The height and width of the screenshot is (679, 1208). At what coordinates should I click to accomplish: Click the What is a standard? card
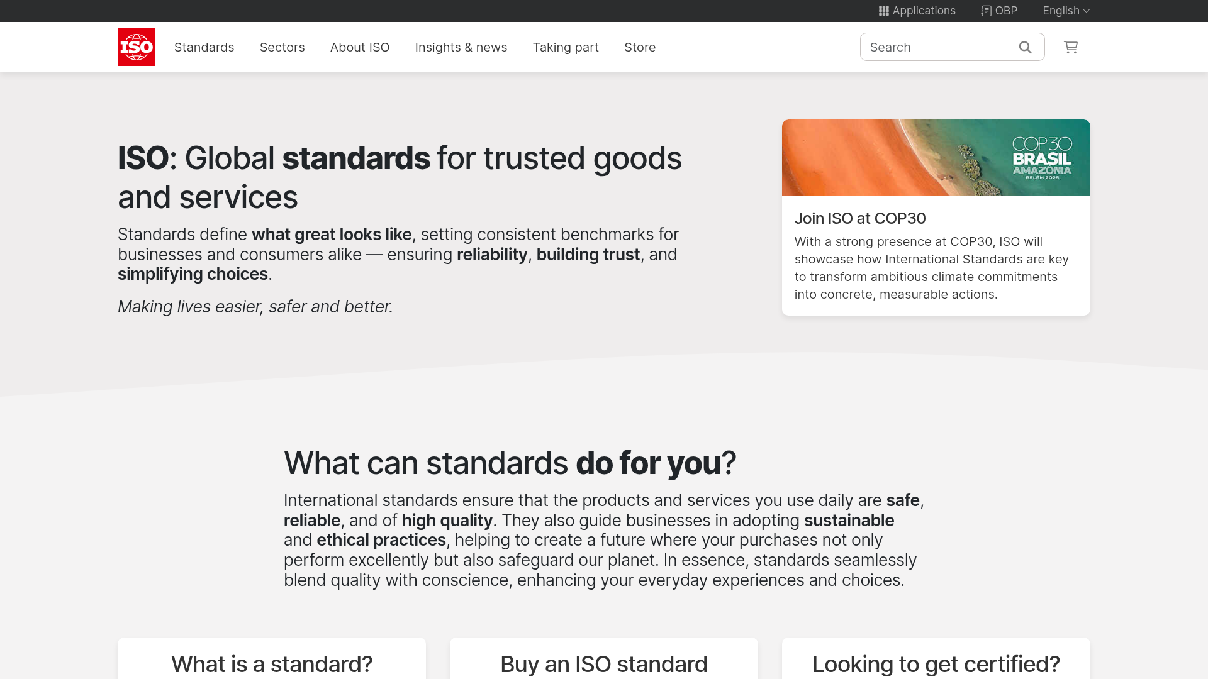[x=271, y=664]
